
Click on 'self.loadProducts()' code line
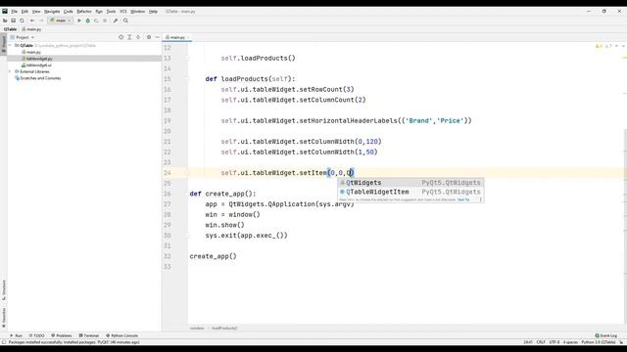[x=259, y=59]
